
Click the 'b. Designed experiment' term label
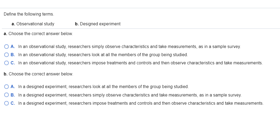coord(98,24)
